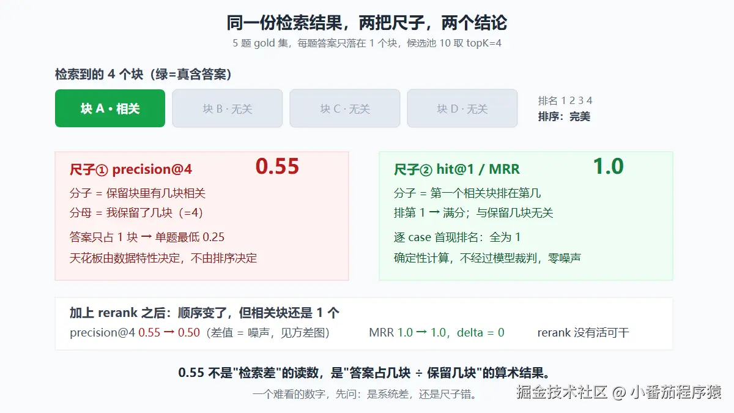Click the "rerank 没有活可干" text
The height and width of the screenshot is (413, 734).
pyautogui.click(x=583, y=333)
